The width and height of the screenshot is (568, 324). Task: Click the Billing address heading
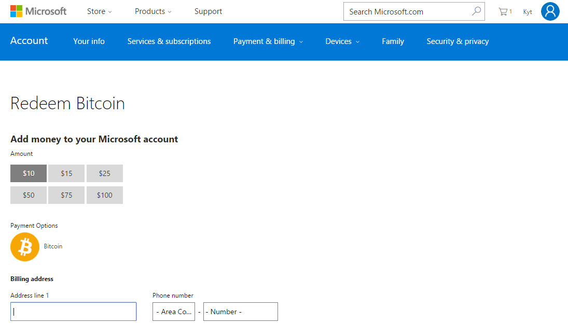click(32, 279)
